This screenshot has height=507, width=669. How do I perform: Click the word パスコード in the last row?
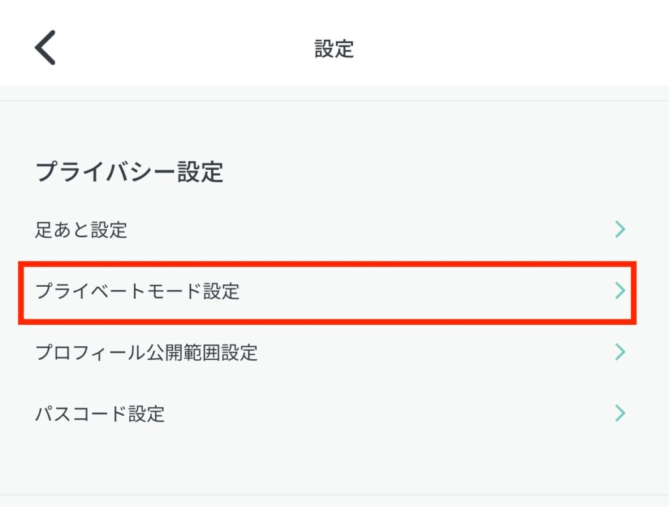coord(72,414)
